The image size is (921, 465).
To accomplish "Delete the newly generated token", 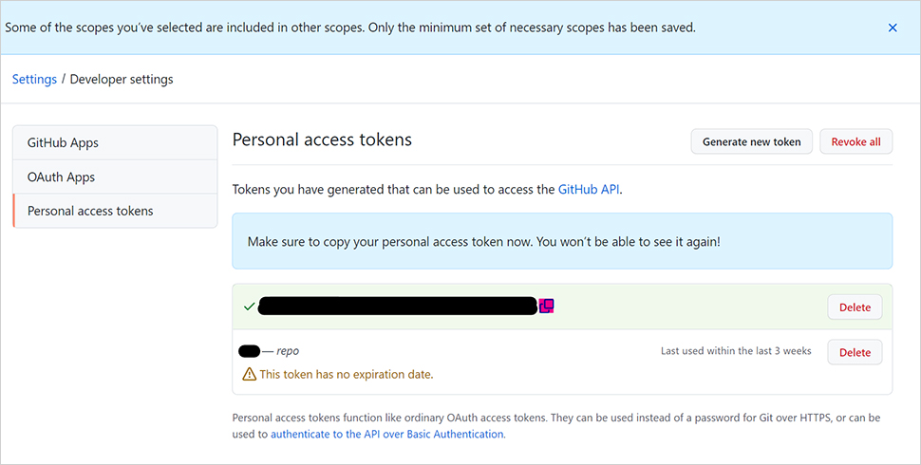I will coord(855,307).
